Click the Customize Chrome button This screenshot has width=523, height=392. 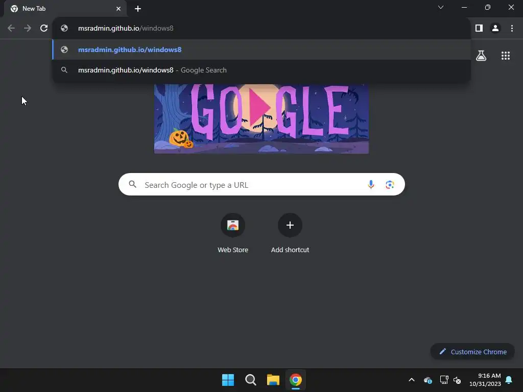[472, 352]
